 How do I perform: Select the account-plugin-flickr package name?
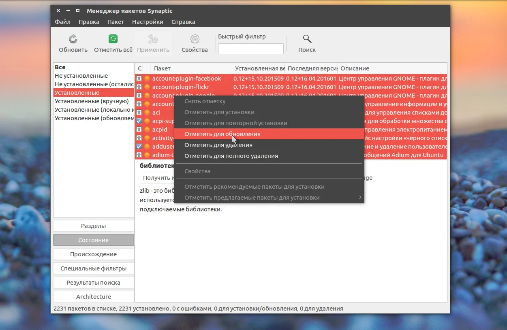[x=181, y=87]
